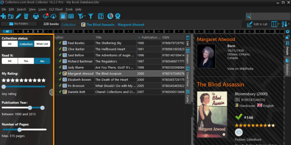The width and height of the screenshot is (291, 145).
Task: Click the webcam barcode scanner icon
Action: click(118, 16)
